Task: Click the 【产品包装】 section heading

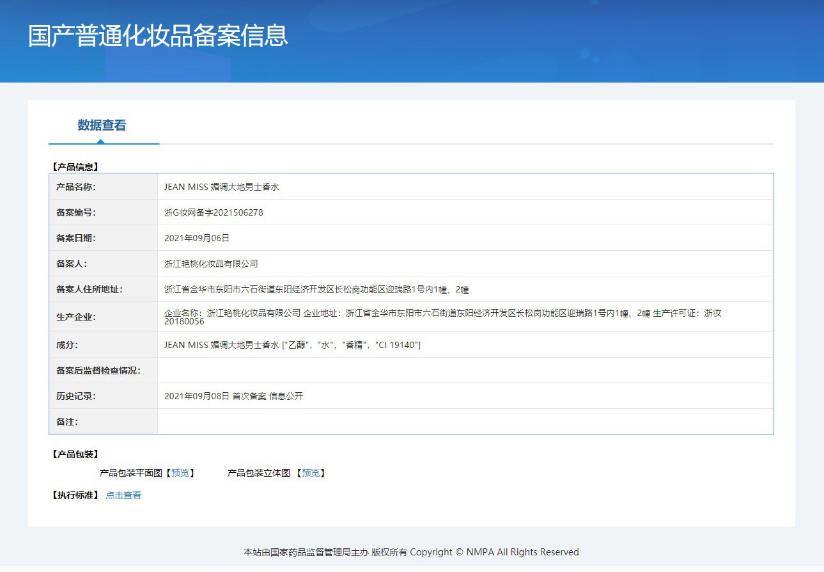Action: click(75, 454)
